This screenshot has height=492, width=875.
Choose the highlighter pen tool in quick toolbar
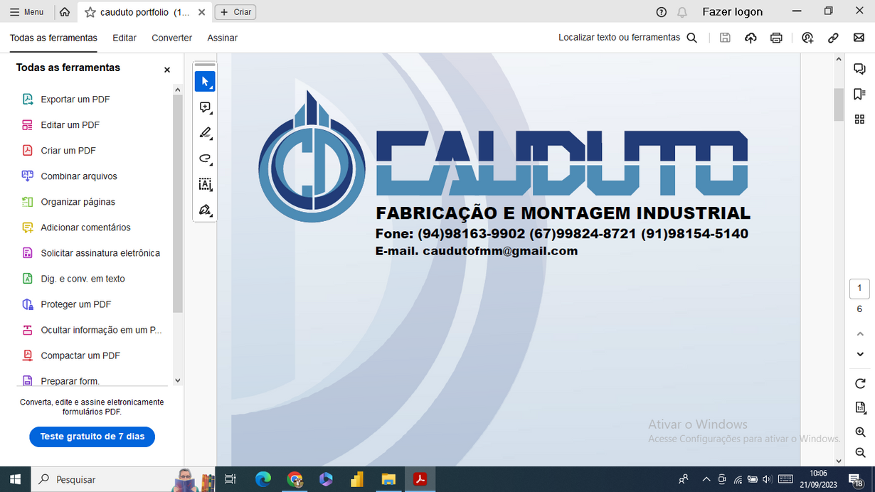205,133
